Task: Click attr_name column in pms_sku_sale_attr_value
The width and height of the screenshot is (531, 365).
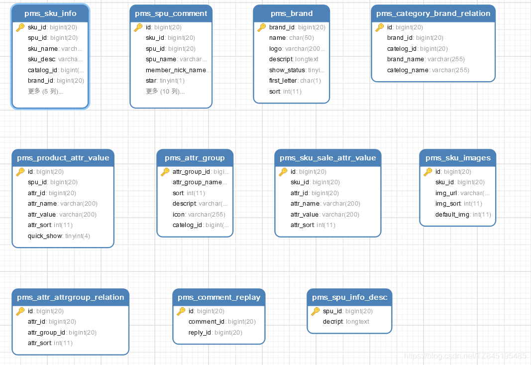Action: click(x=325, y=204)
